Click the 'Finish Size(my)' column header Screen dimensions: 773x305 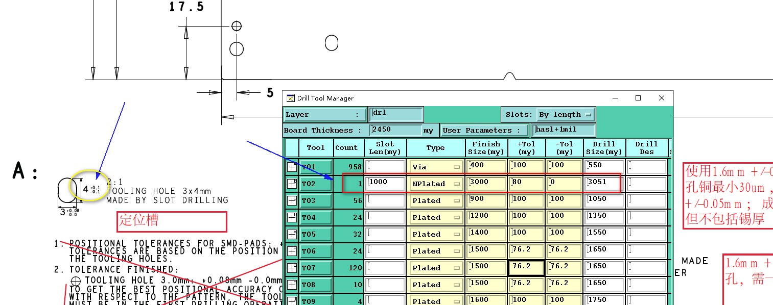[486, 148]
